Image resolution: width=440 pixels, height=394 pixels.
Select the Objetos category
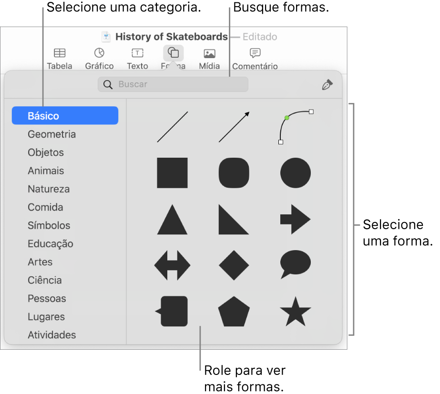[46, 152]
